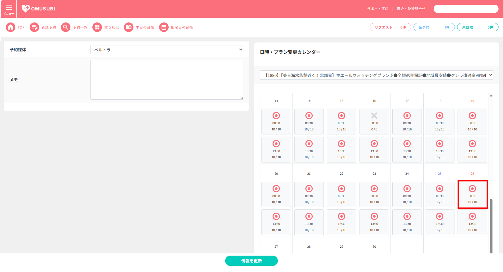Viewport: 503px width, 272px height.
Task: Select the 22nd 13:30 slot
Action: [x=342, y=222]
